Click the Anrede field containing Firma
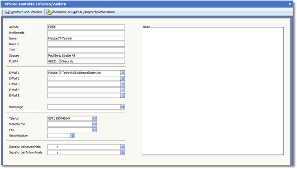This screenshot has width=297, height=169. pyautogui.click(x=86, y=27)
